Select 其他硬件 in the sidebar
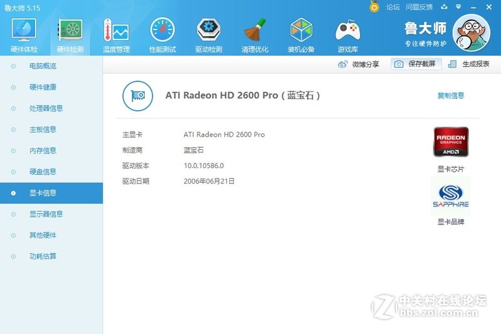Viewport: 501px width, 334px height. pos(51,235)
